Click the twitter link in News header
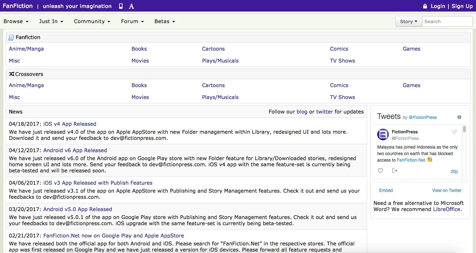The image size is (476, 253). [324, 112]
